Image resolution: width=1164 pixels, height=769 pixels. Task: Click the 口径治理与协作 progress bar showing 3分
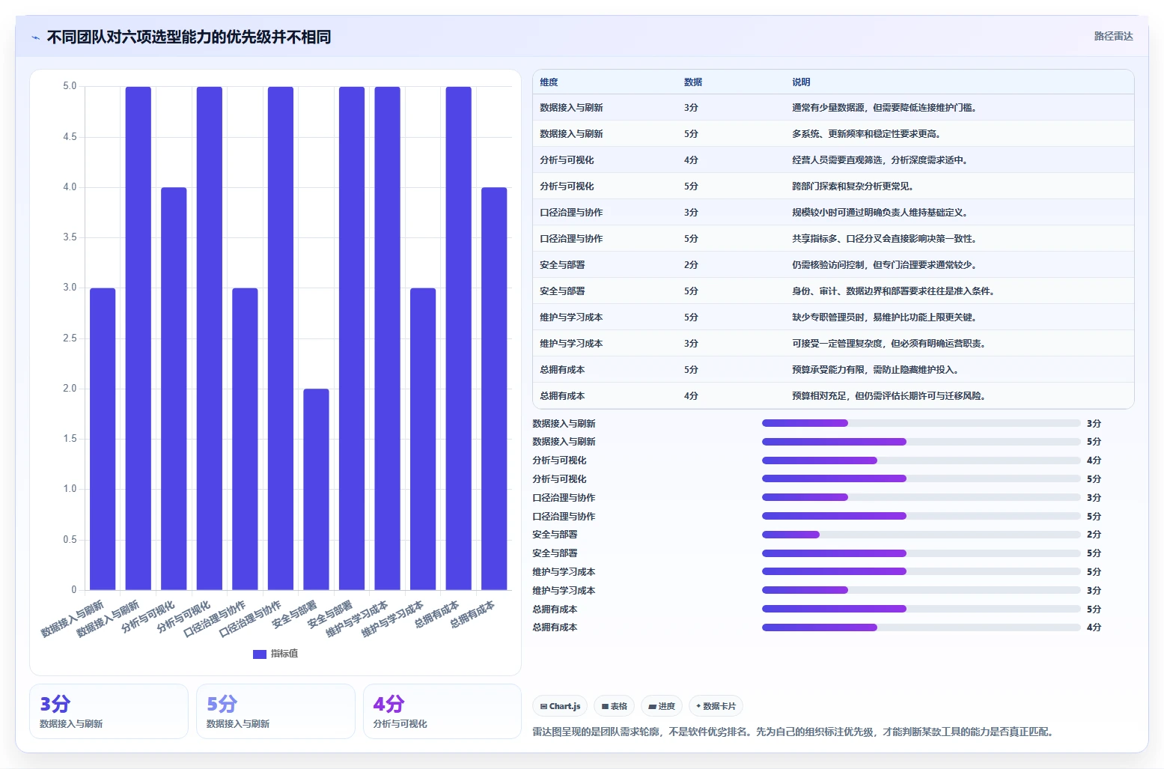921,497
